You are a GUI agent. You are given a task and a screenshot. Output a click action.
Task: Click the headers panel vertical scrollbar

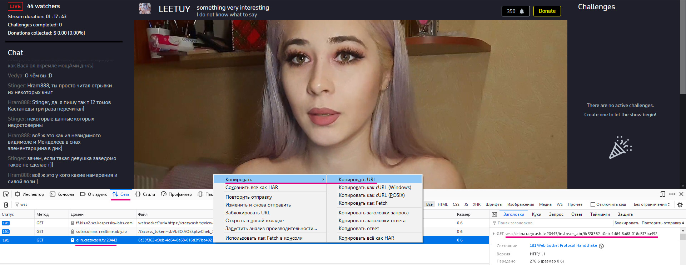point(683,250)
